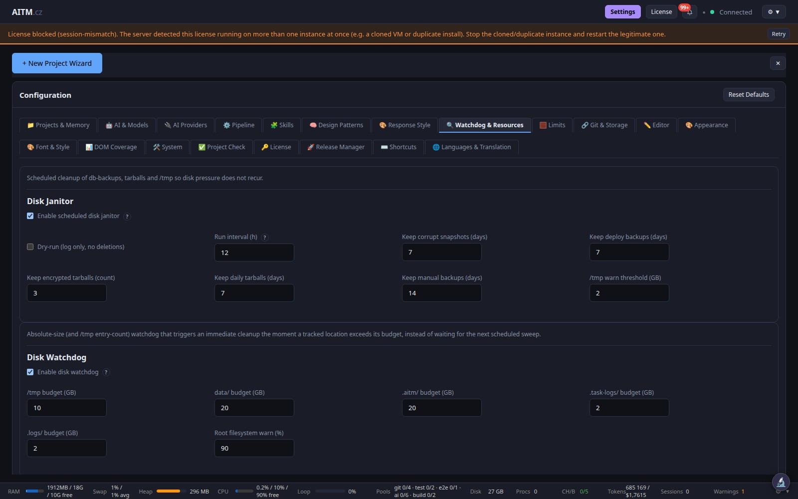Switch to the System tools tab

pyautogui.click(x=168, y=147)
